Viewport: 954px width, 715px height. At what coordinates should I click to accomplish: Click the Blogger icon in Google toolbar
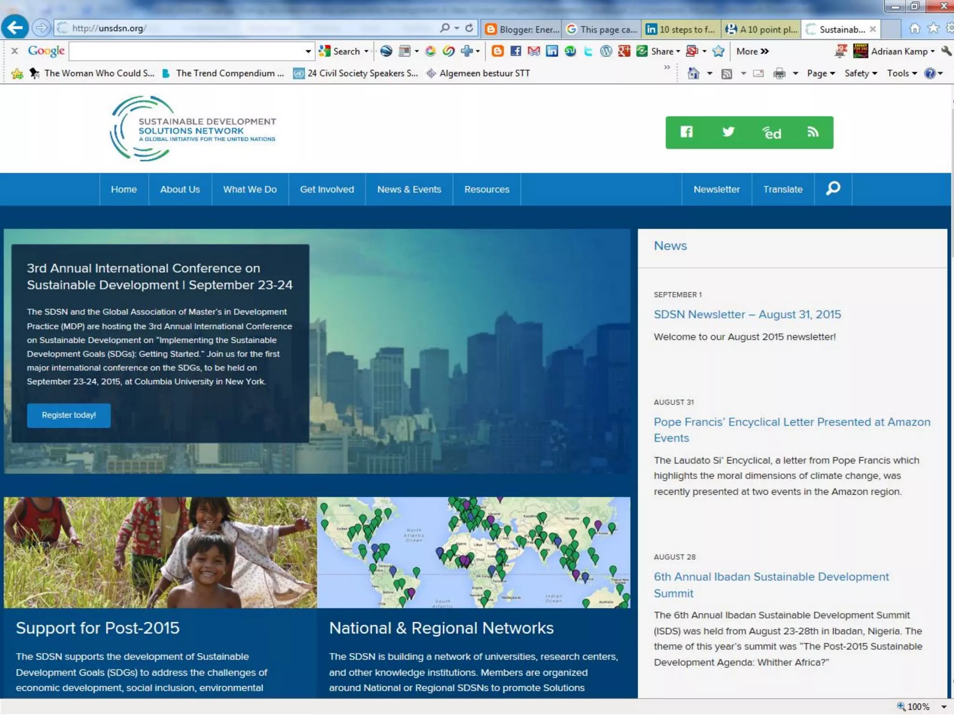tap(497, 51)
